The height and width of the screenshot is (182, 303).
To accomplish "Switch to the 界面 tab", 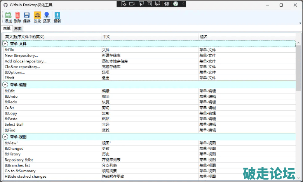I will coord(18,29).
